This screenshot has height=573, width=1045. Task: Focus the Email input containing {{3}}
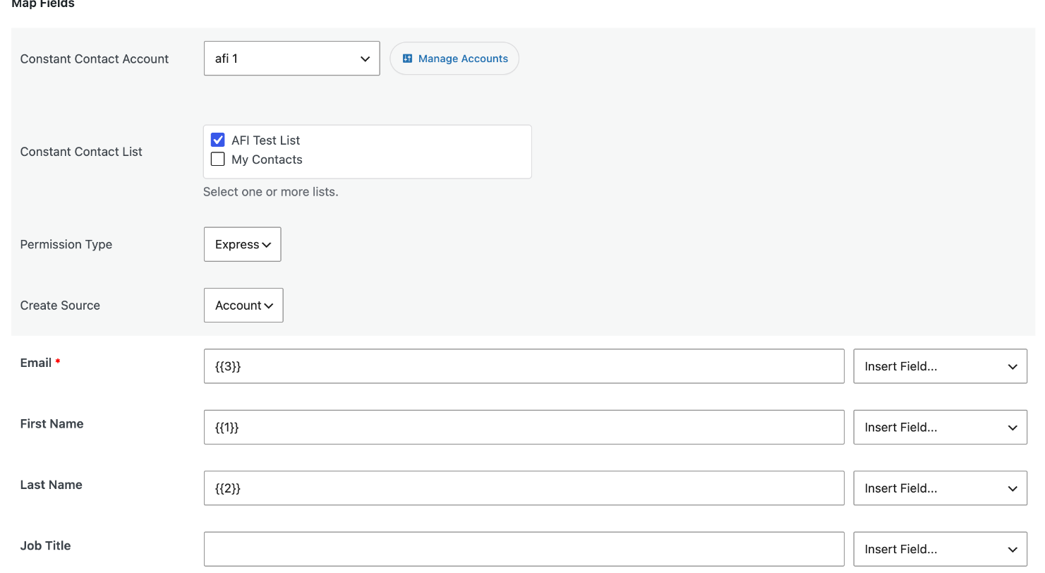(524, 366)
